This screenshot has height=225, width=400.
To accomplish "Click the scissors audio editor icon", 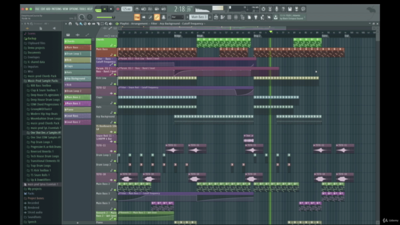I will [270, 9].
